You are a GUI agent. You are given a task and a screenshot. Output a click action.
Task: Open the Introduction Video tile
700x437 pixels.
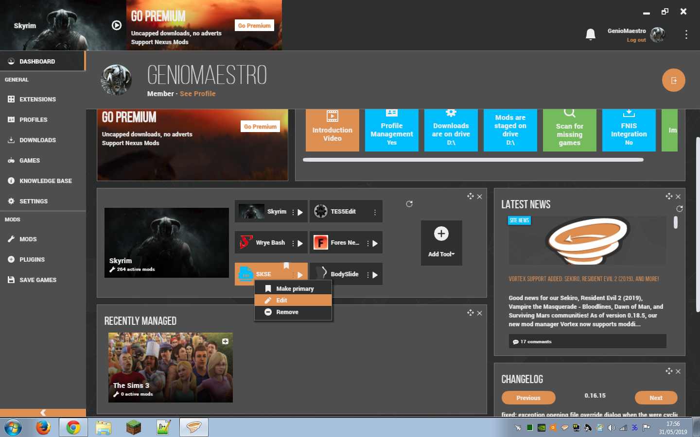coord(332,130)
